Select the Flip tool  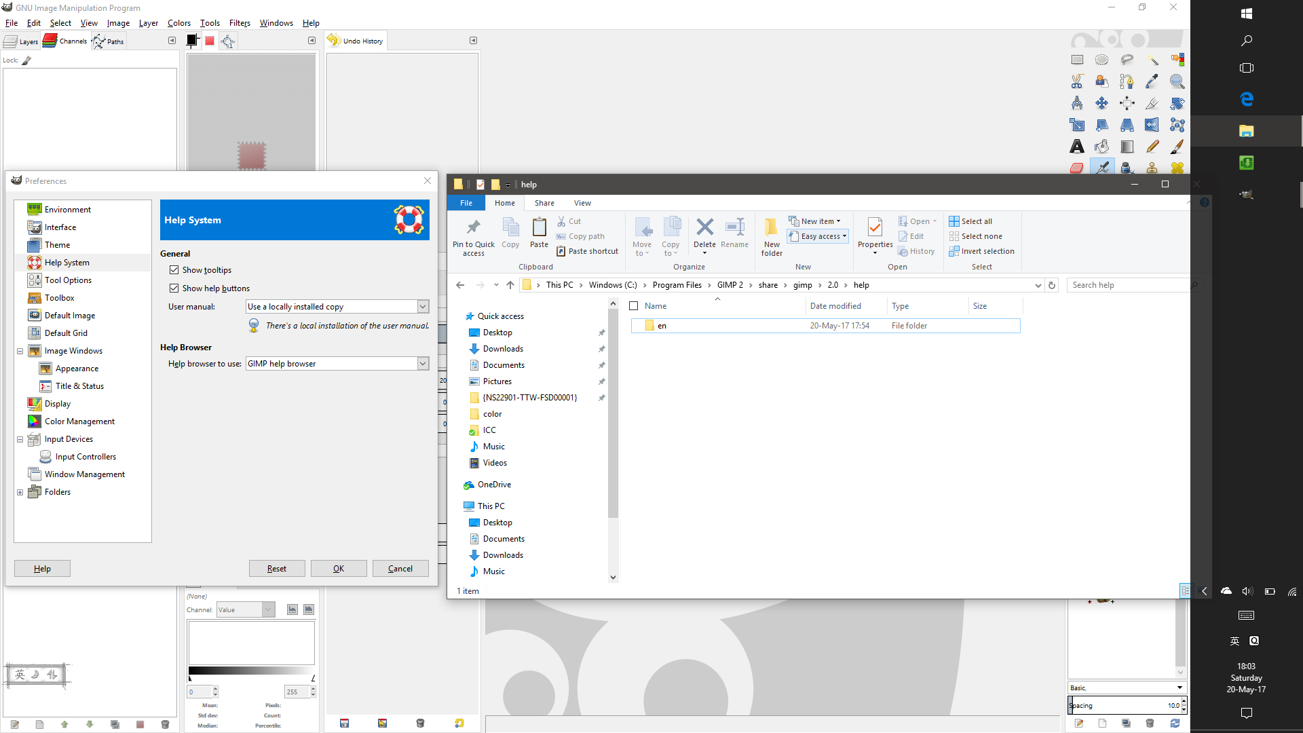coord(1152,125)
